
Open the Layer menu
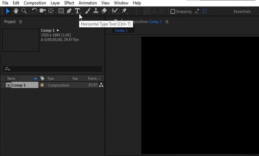(x=55, y=3)
